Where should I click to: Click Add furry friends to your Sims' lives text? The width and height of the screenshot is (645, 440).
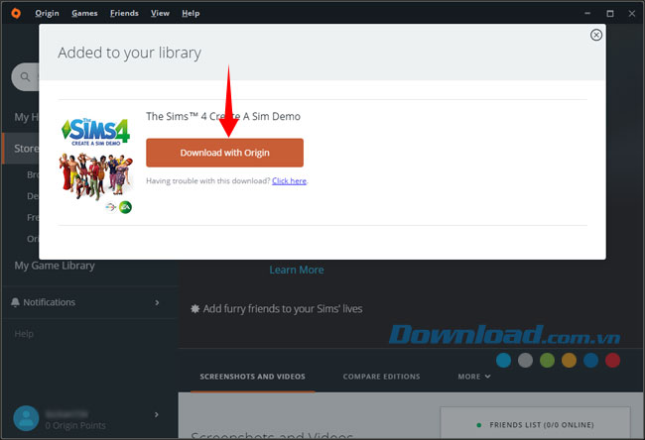[x=283, y=309]
